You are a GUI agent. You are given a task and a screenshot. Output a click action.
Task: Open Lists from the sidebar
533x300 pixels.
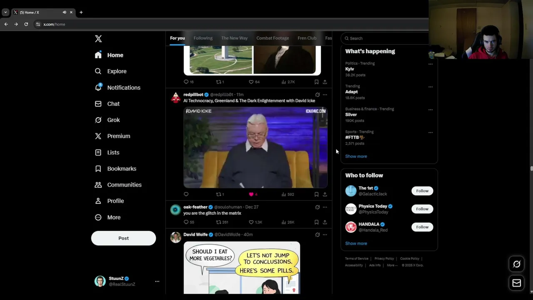(107, 152)
